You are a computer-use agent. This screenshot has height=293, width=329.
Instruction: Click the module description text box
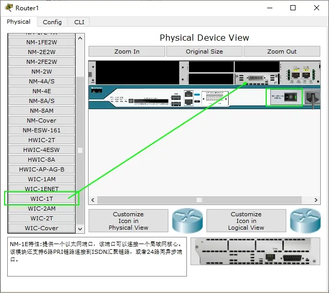point(97,256)
